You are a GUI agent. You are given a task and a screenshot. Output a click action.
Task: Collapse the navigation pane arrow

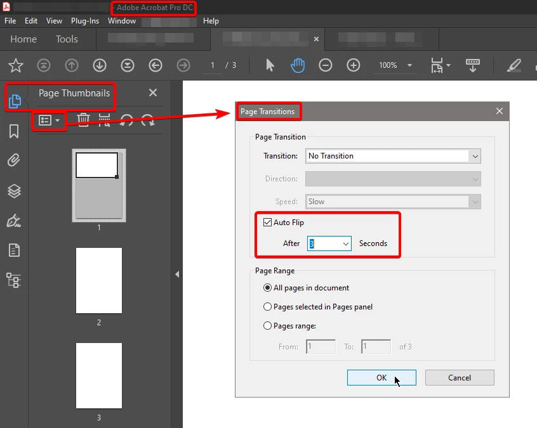(177, 274)
